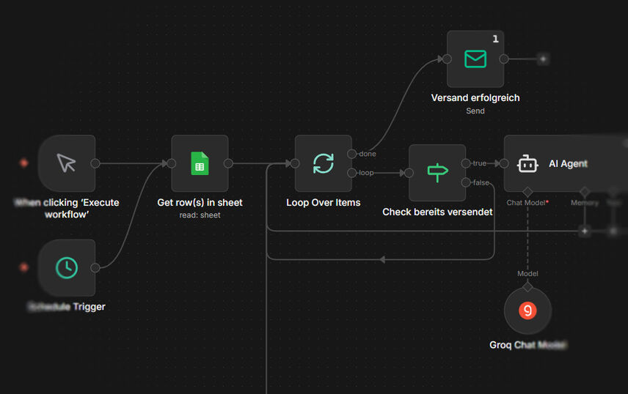Open the Check bereits versendet node
This screenshot has height=394, width=628.
click(437, 173)
